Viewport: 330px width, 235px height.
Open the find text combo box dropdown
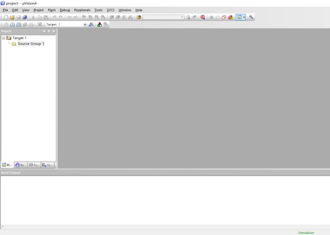[182, 17]
